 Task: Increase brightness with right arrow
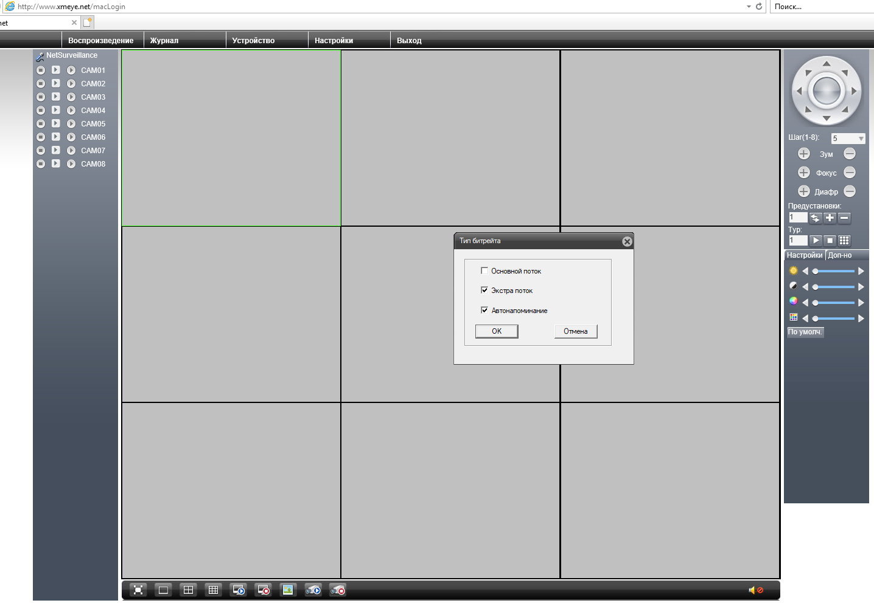click(x=861, y=271)
